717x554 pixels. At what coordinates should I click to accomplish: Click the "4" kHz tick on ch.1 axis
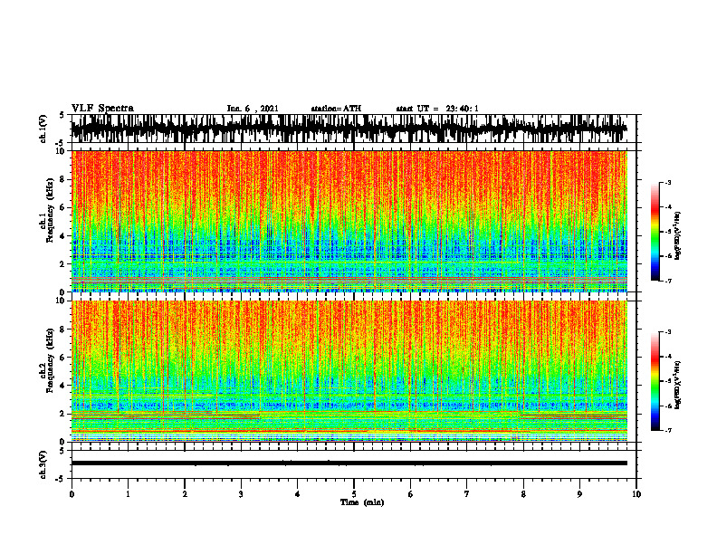[62, 236]
